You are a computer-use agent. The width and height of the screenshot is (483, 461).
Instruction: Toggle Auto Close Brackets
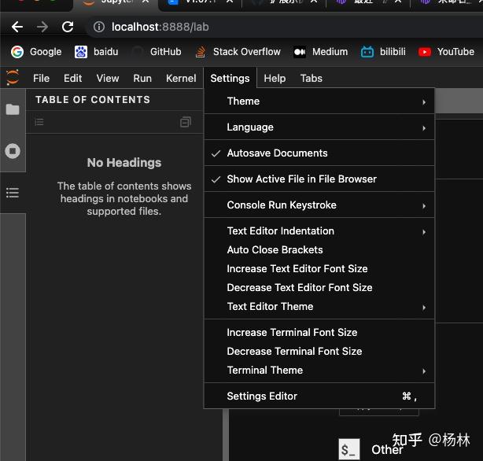[319, 249]
